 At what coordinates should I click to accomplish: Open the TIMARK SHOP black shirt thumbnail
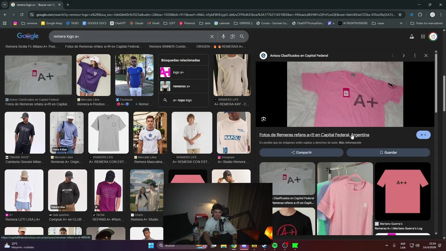[25, 133]
